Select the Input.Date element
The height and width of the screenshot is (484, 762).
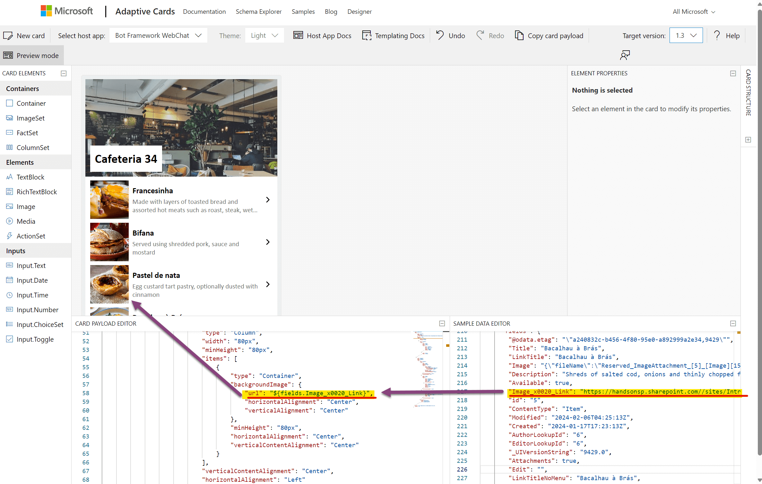pyautogui.click(x=32, y=280)
